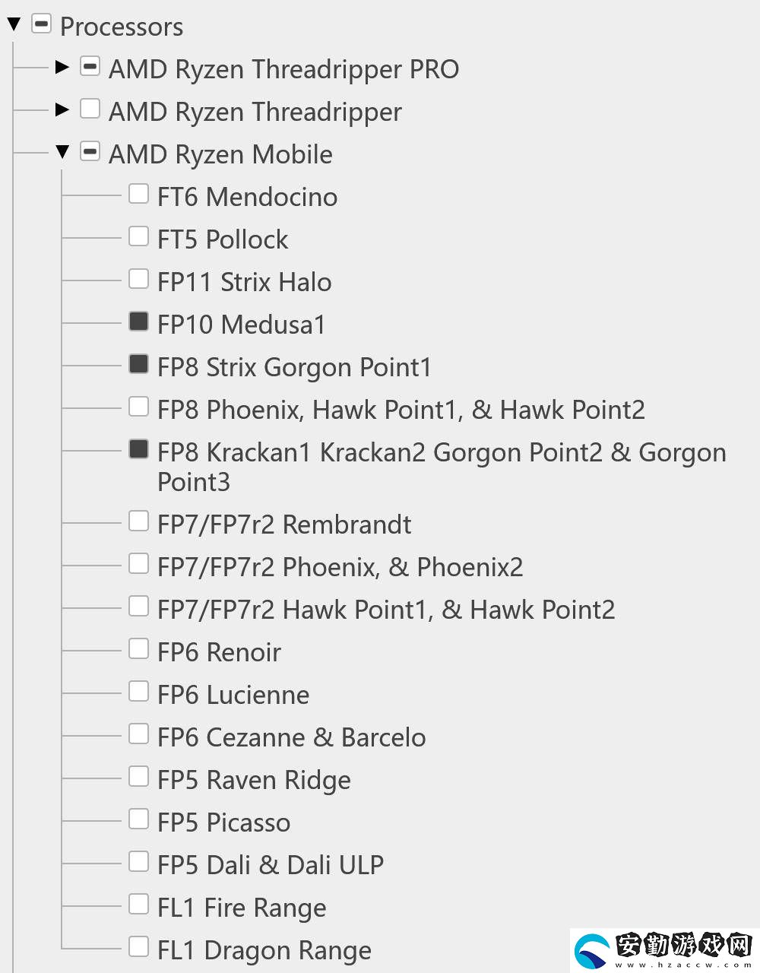The width and height of the screenshot is (760, 973).
Task: Collapse AMD Ryzen Mobile node
Action: tap(62, 152)
